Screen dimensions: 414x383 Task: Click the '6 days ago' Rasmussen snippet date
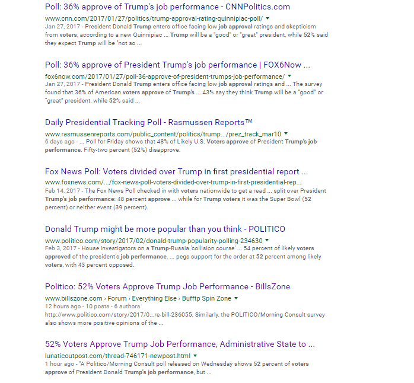(x=60, y=142)
